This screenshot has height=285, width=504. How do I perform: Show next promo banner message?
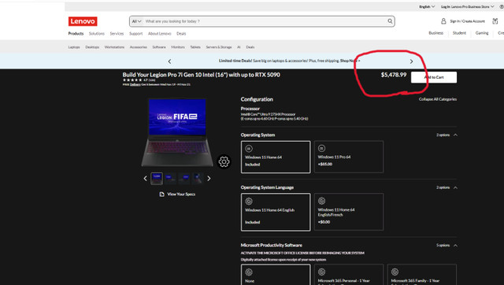coord(411,61)
